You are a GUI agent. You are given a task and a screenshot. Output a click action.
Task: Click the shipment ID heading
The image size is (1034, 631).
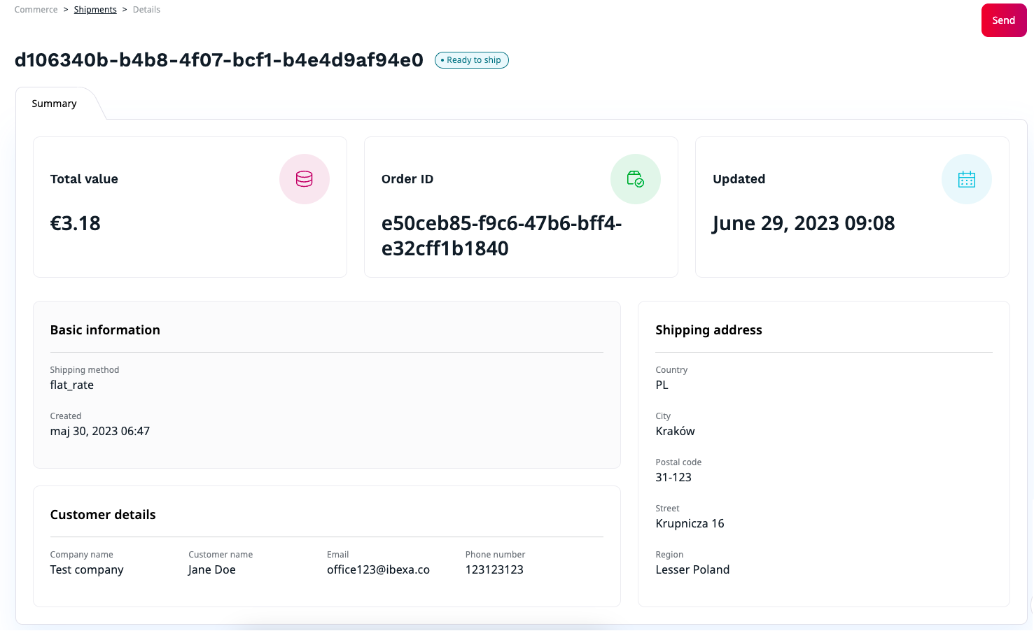click(x=218, y=60)
